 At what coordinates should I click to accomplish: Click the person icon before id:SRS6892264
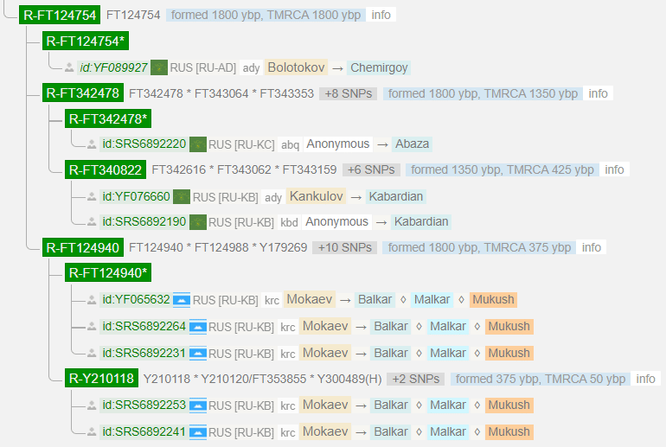click(92, 327)
